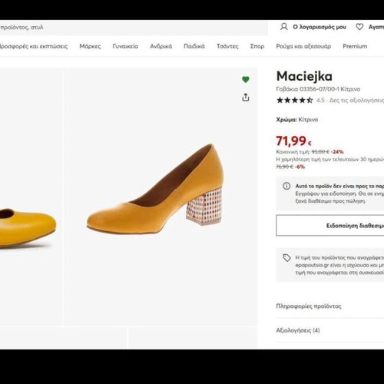Click the Maciejka brand title

tap(304, 76)
